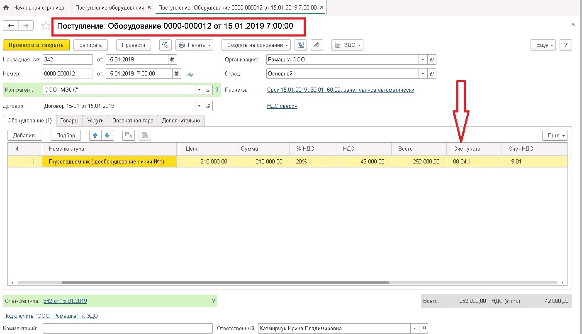Screen dimensions: 582x334
Task: Open invoice link 342 от 15.01.2019
Action: (65, 301)
